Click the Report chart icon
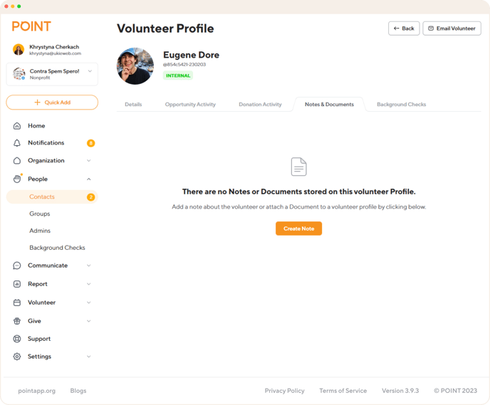The image size is (490, 405). (17, 284)
